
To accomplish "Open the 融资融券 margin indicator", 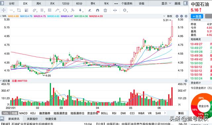I will pyautogui.click(x=45, y=113).
